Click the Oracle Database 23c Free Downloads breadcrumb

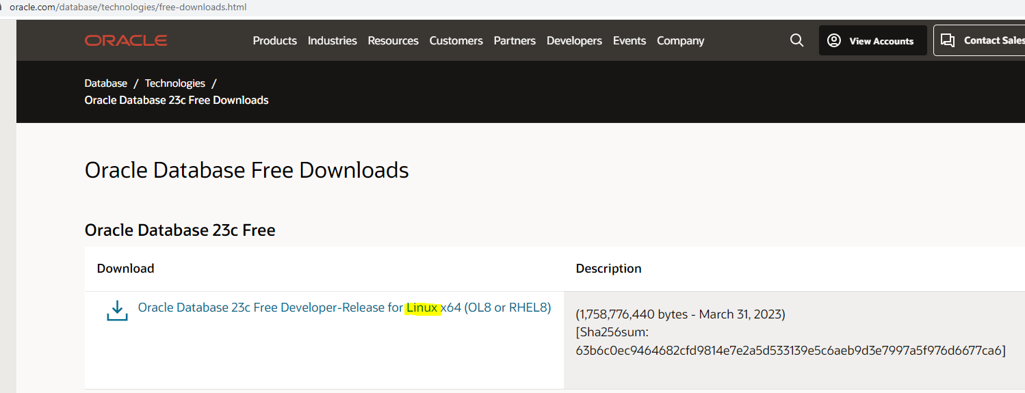(x=177, y=100)
